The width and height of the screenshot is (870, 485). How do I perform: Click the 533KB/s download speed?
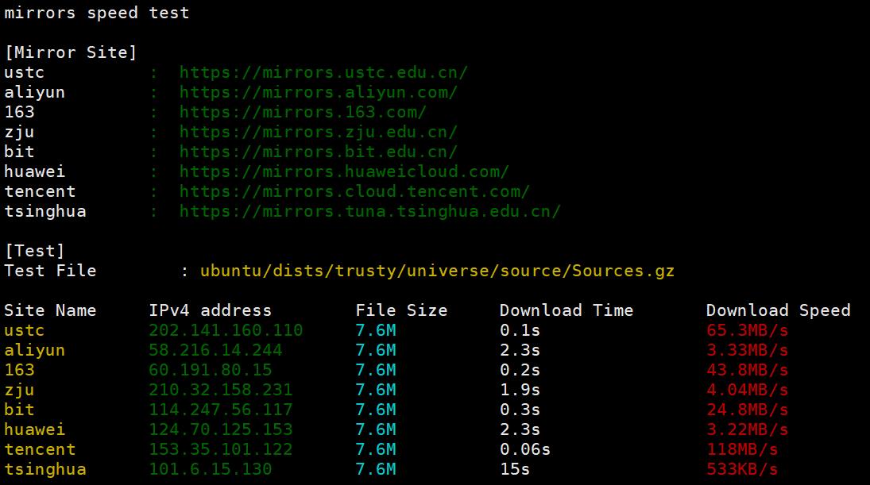[x=742, y=469]
